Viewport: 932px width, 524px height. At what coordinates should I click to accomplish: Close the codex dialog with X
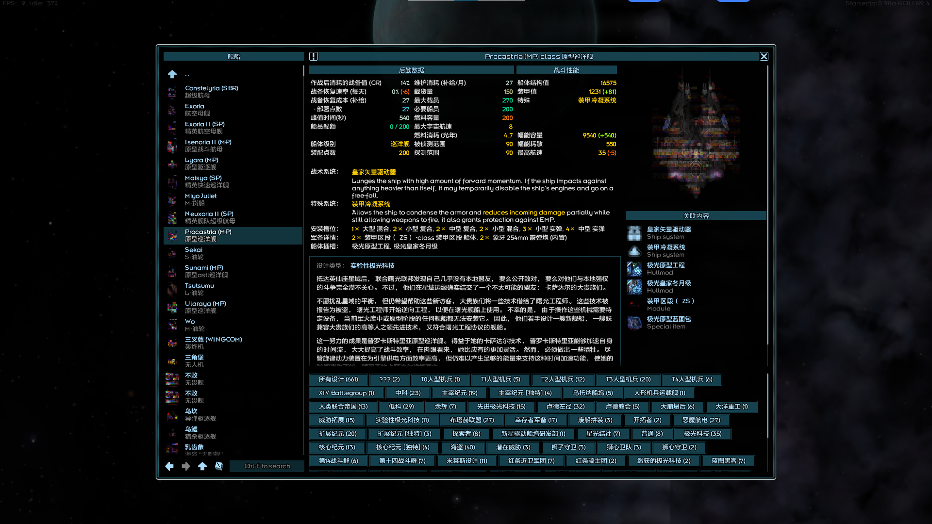[764, 56]
